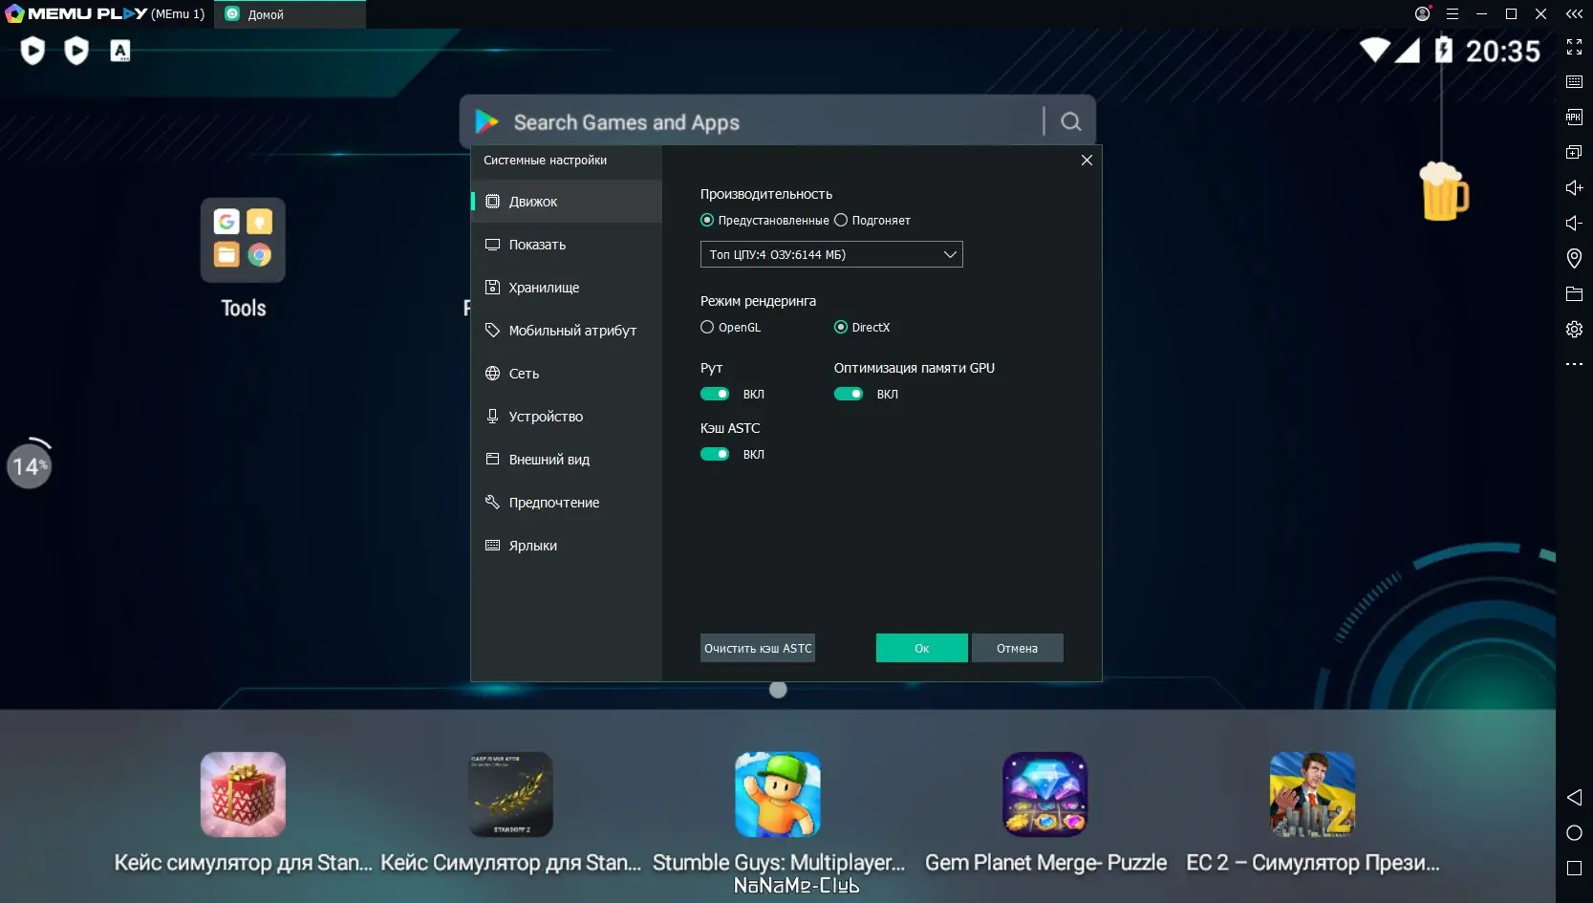The image size is (1593, 903).
Task: Open the Показать settings tab
Action: 567,245
